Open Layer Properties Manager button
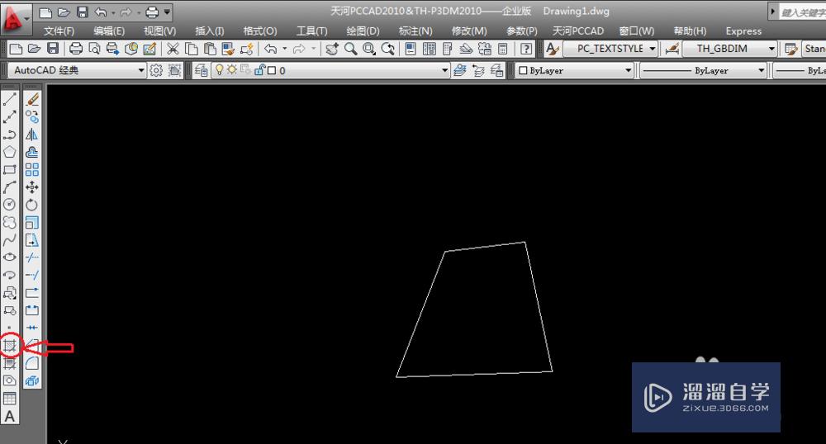Screen dimensions: 826x444 200,70
